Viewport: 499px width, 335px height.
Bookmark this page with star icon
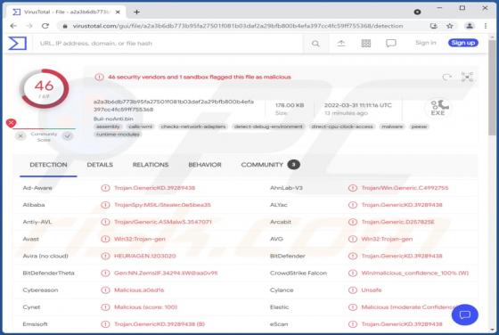tap(450, 26)
